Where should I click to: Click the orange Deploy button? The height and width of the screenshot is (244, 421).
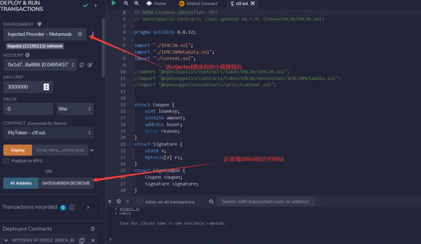click(18, 150)
